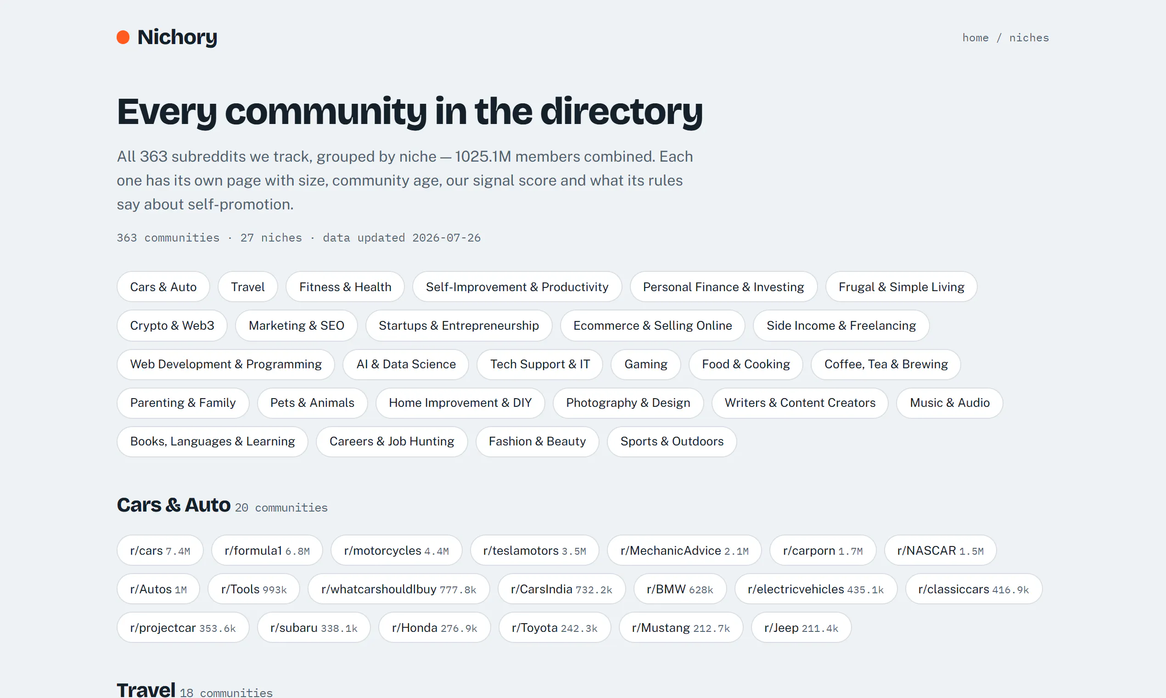Open Personal Finance & Investing niche
This screenshot has height=698, width=1166.
tap(723, 287)
